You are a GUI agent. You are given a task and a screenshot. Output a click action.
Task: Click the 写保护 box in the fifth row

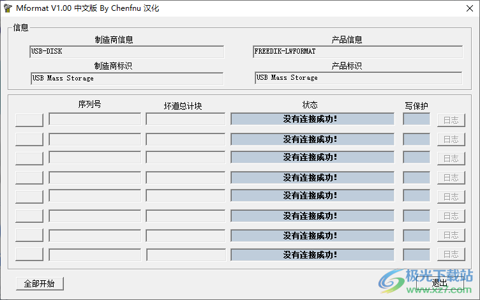[x=417, y=195]
